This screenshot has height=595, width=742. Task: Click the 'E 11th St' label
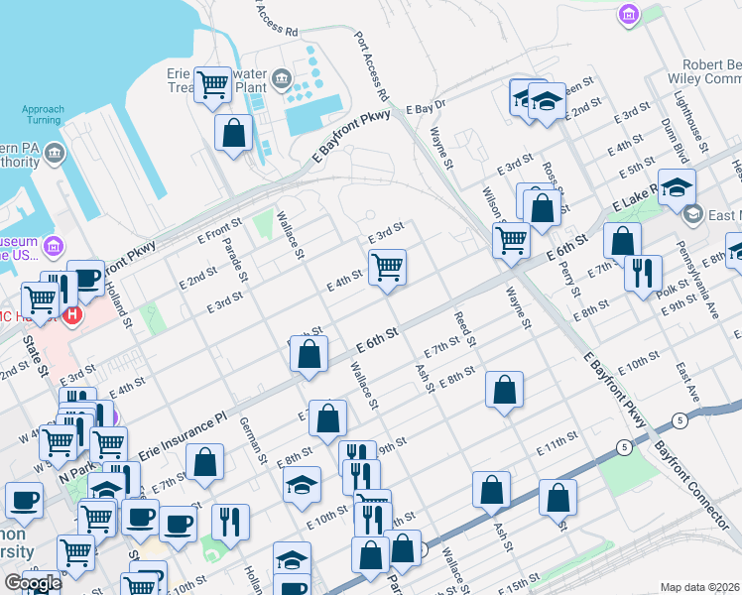[556, 443]
